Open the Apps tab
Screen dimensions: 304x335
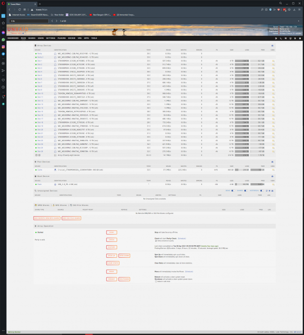pyautogui.click(x=86, y=38)
